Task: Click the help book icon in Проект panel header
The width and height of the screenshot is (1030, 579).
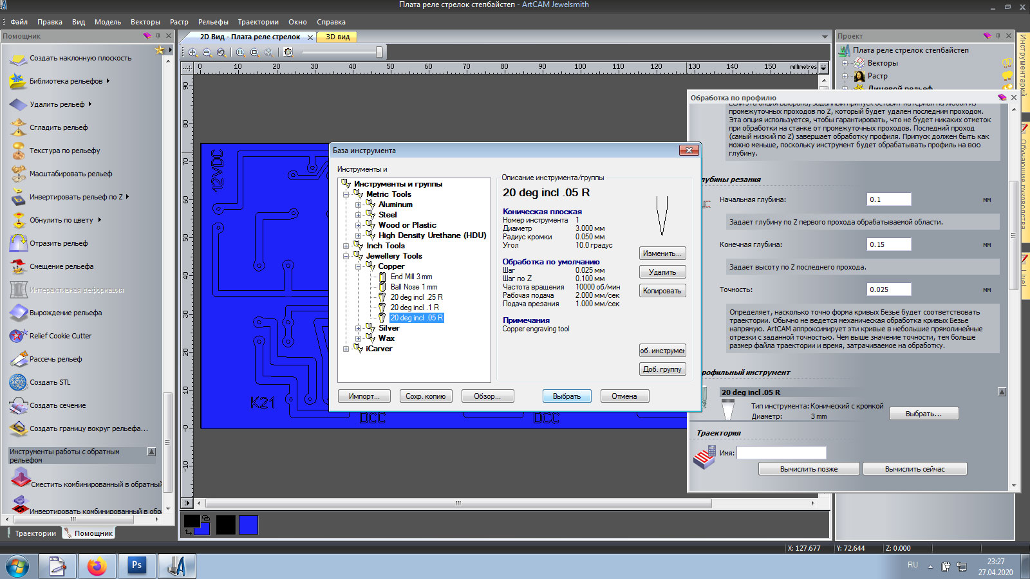Action: 988,35
